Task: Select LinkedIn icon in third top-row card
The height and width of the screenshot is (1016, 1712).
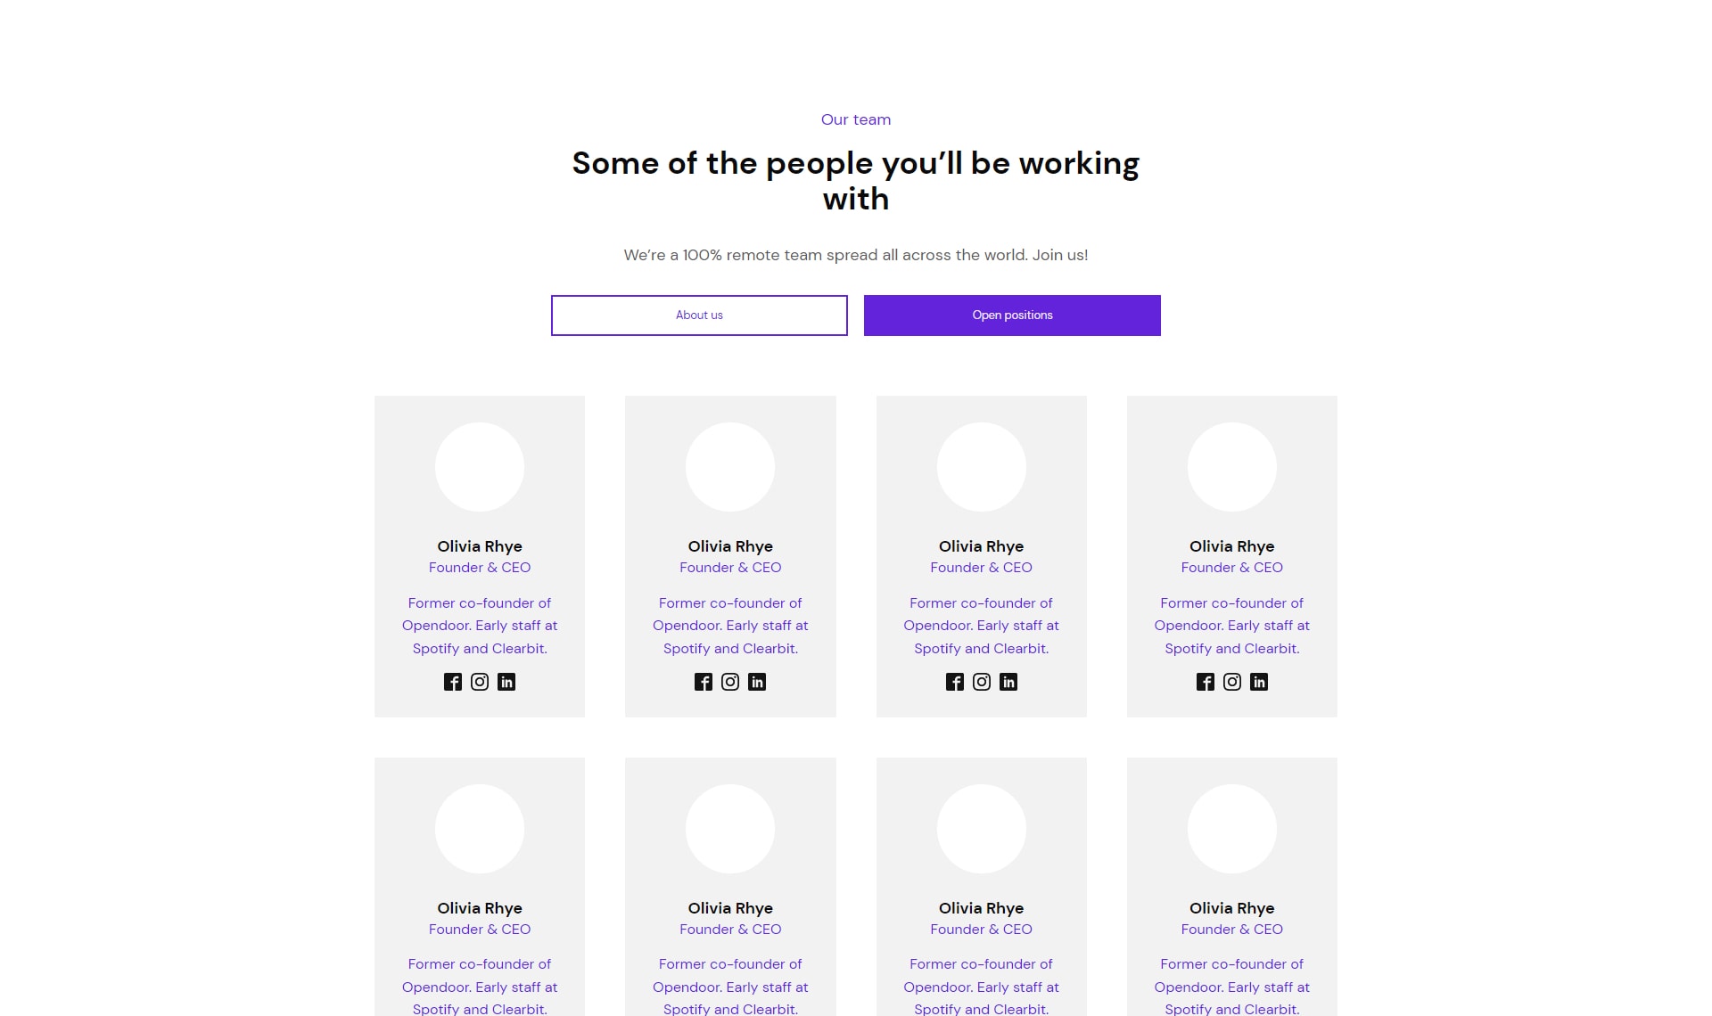Action: pyautogui.click(x=1008, y=682)
